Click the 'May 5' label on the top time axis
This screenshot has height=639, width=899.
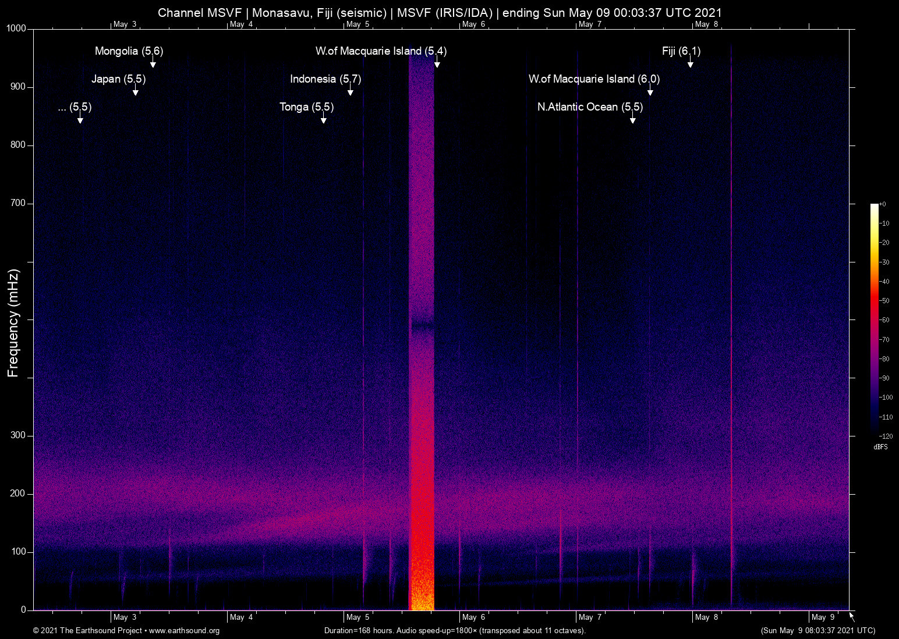point(358,24)
